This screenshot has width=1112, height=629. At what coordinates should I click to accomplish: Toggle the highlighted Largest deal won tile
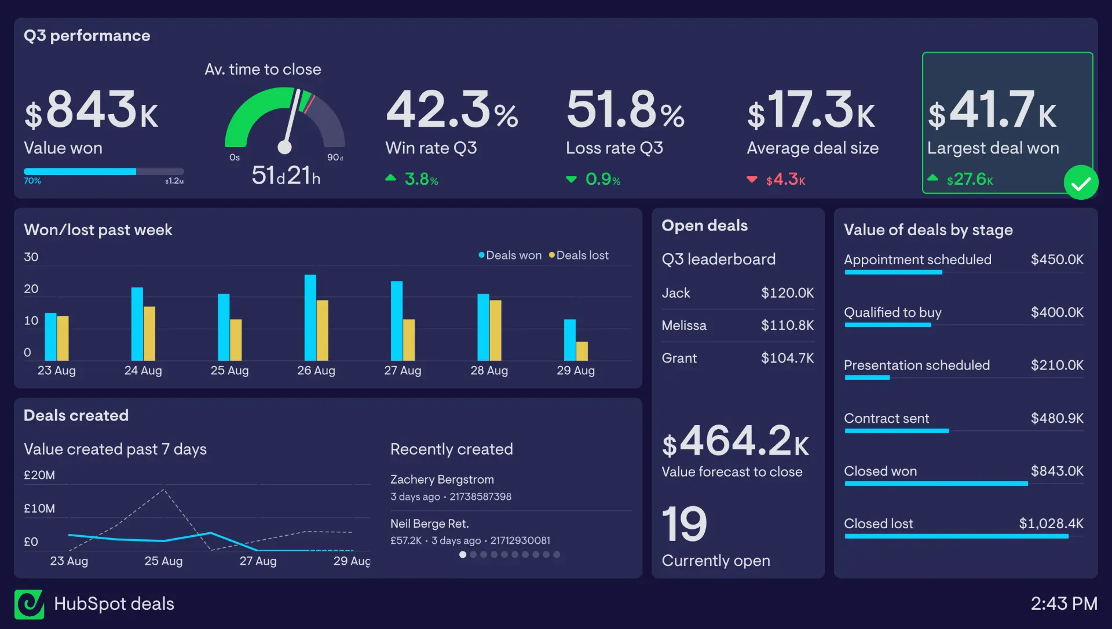coord(1008,123)
